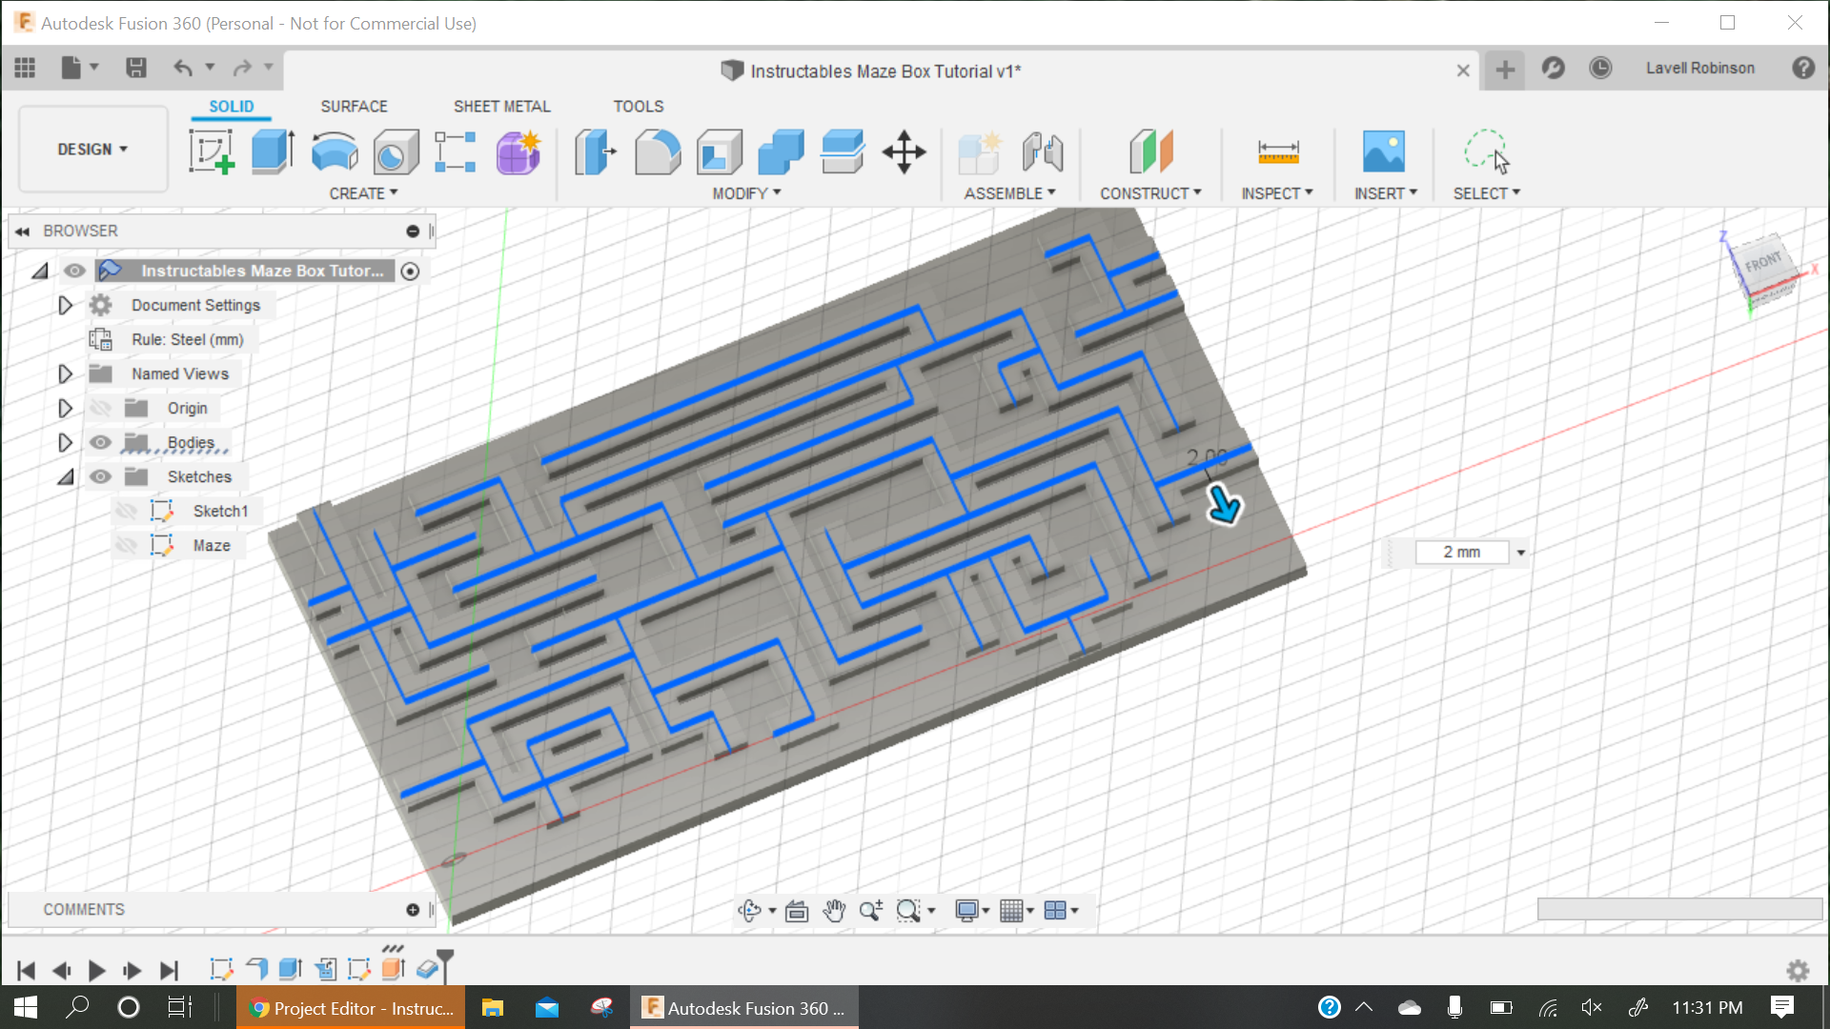Select the Hole tool

pyautogui.click(x=396, y=151)
